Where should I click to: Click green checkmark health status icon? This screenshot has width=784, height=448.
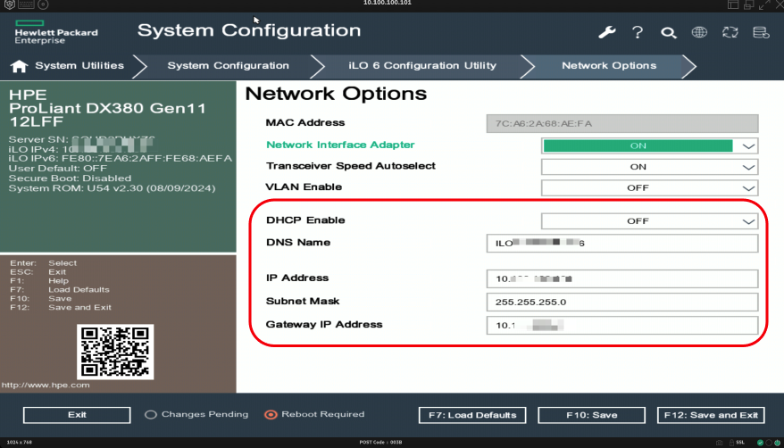point(760,443)
